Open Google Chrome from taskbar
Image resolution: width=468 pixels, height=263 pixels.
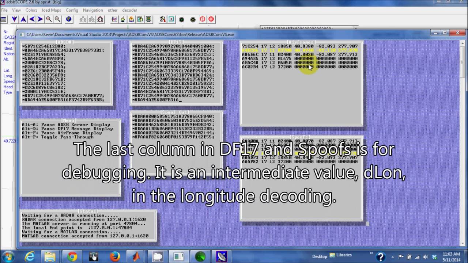pos(72,257)
